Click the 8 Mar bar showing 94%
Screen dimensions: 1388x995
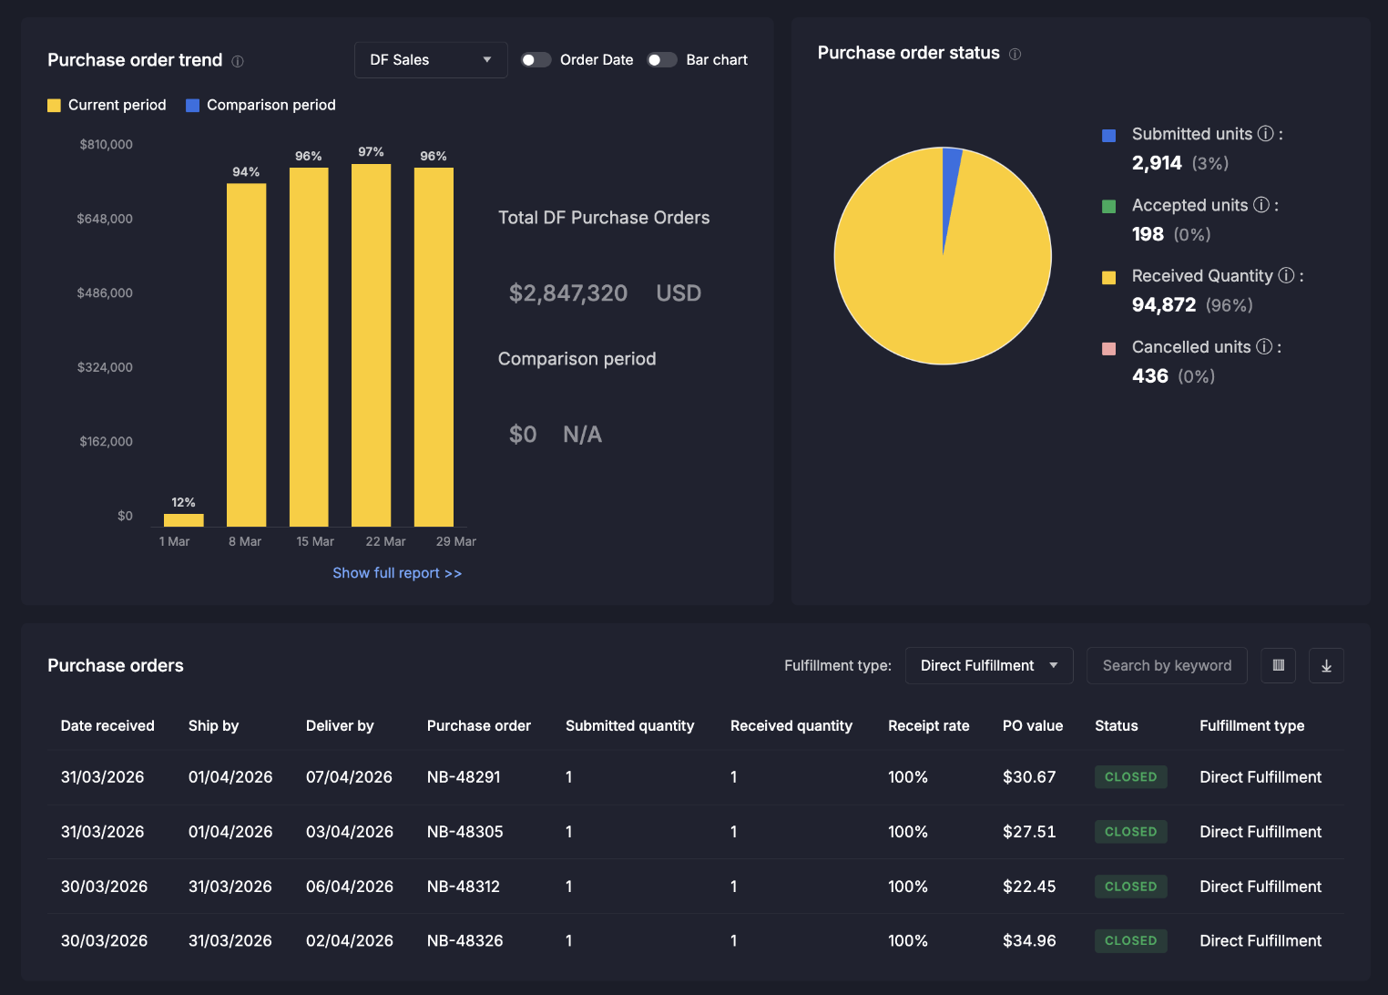click(x=247, y=355)
